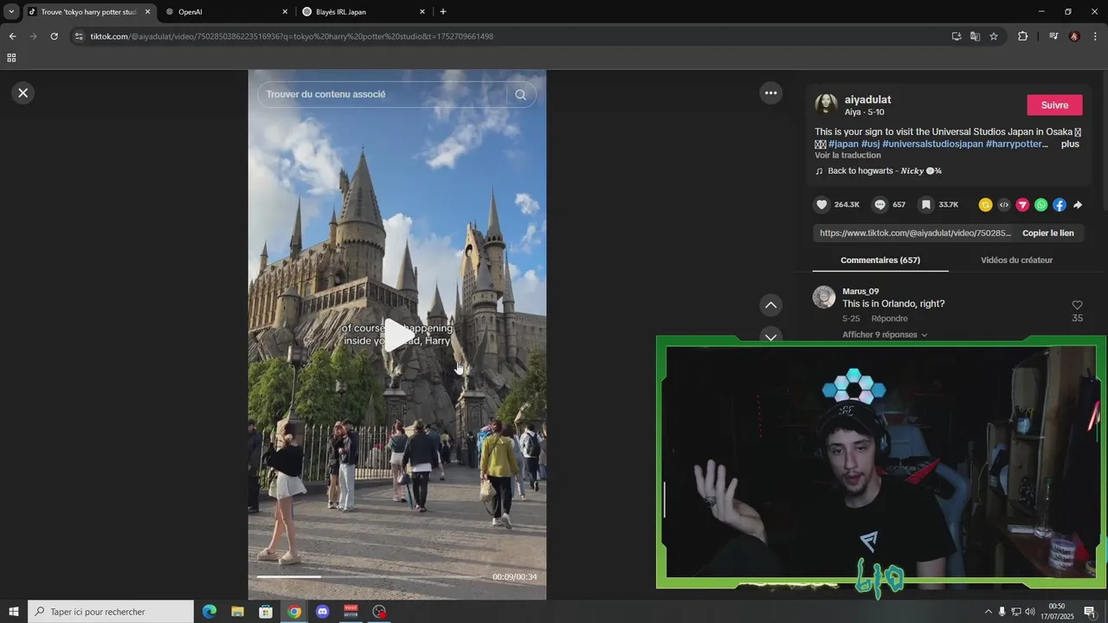Click the yellow repost icon
Image resolution: width=1108 pixels, height=623 pixels.
985,205
